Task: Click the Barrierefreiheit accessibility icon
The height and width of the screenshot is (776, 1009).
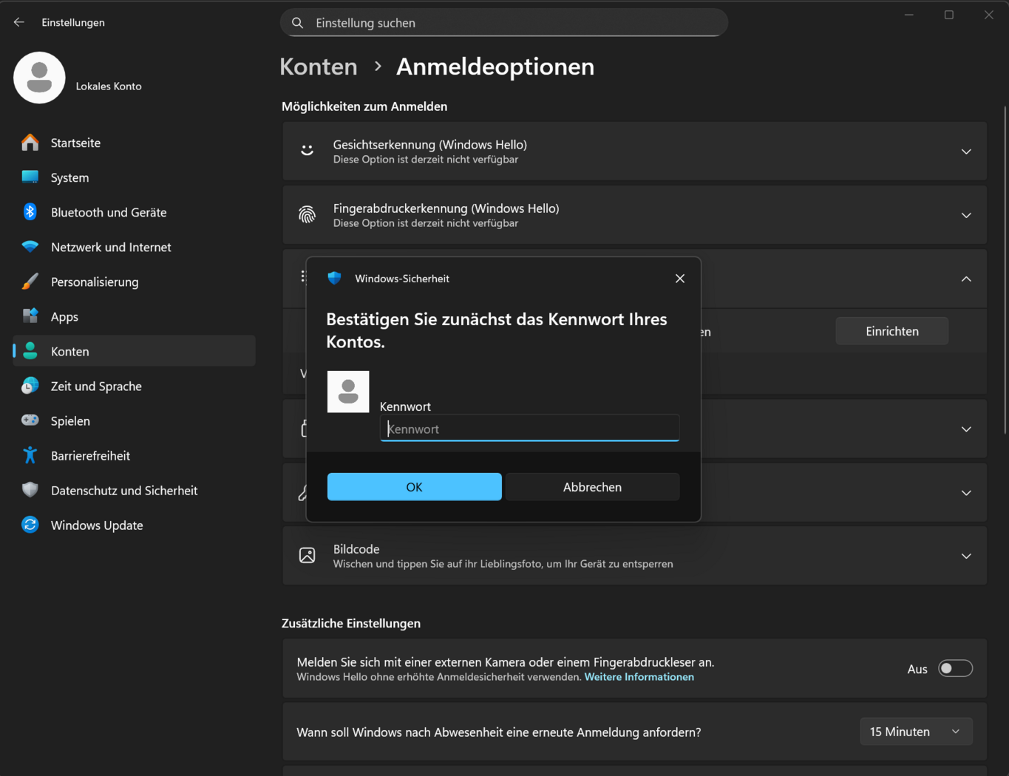Action: coord(30,456)
